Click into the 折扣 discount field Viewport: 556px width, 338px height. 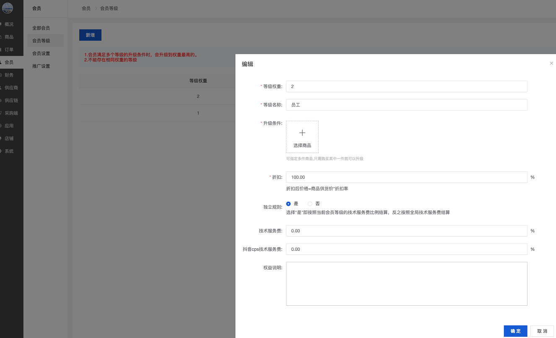406,177
